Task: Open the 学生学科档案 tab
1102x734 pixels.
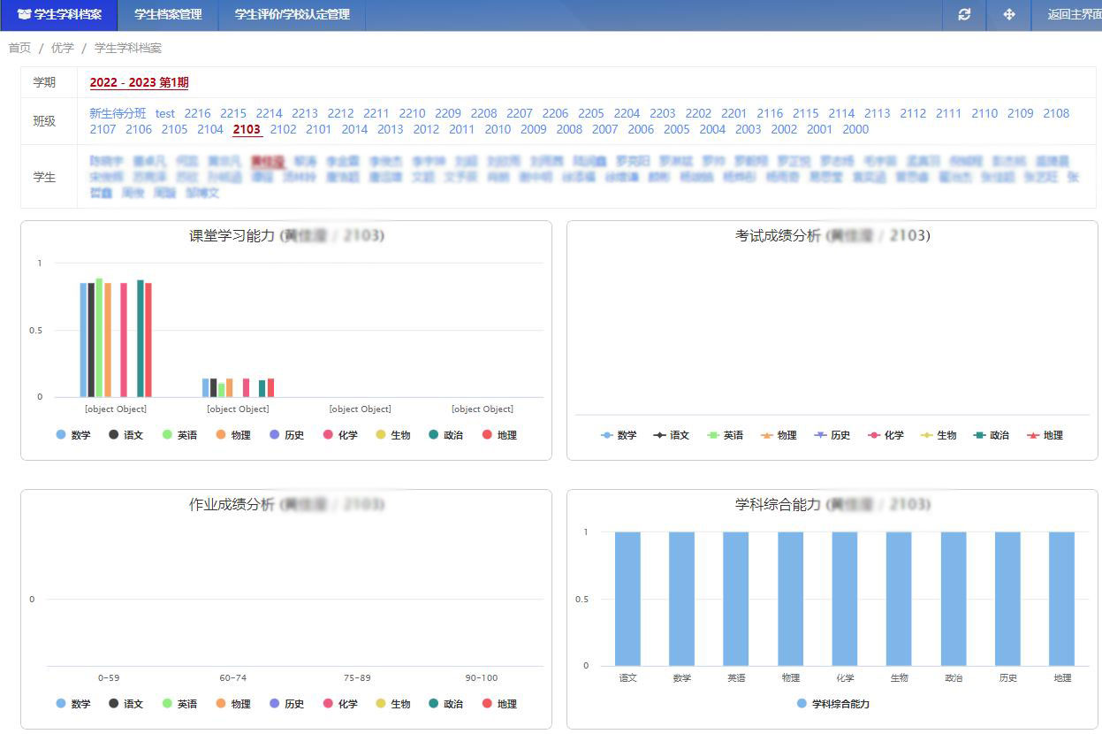Action: tap(59, 15)
